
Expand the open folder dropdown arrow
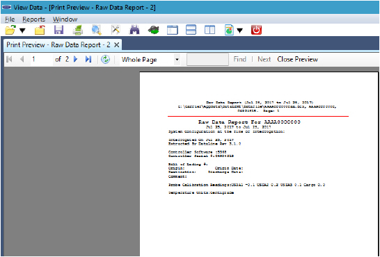(x=22, y=31)
